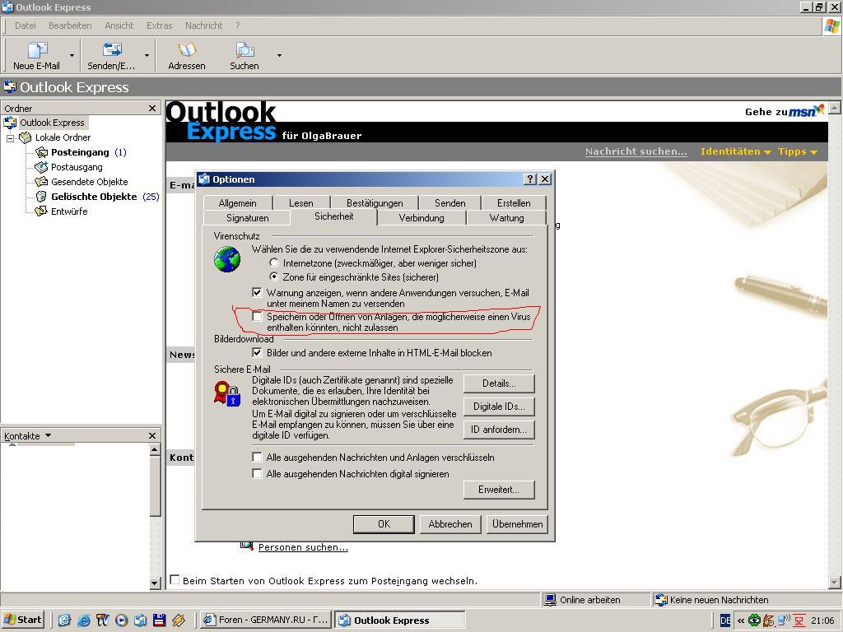The height and width of the screenshot is (632, 843).
Task: Click the Internet Explorer quick launch icon
Action: coord(83,620)
